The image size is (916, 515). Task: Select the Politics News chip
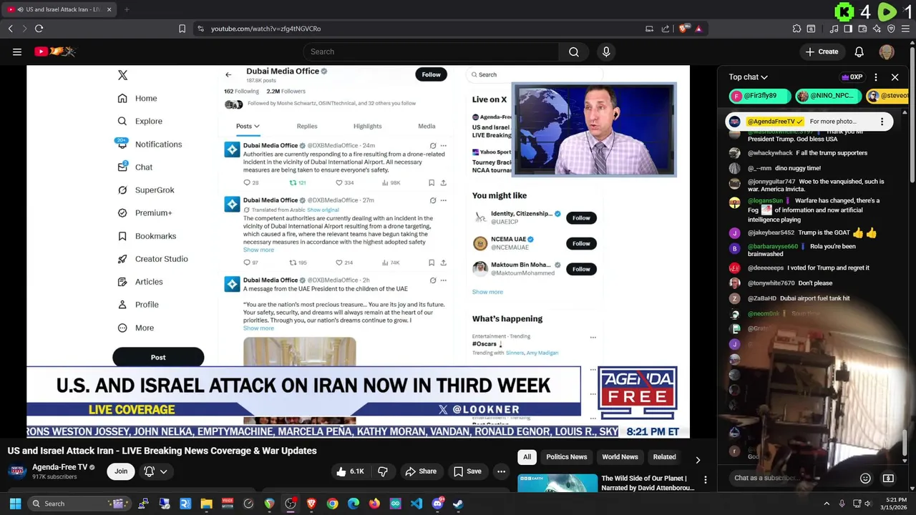(567, 457)
